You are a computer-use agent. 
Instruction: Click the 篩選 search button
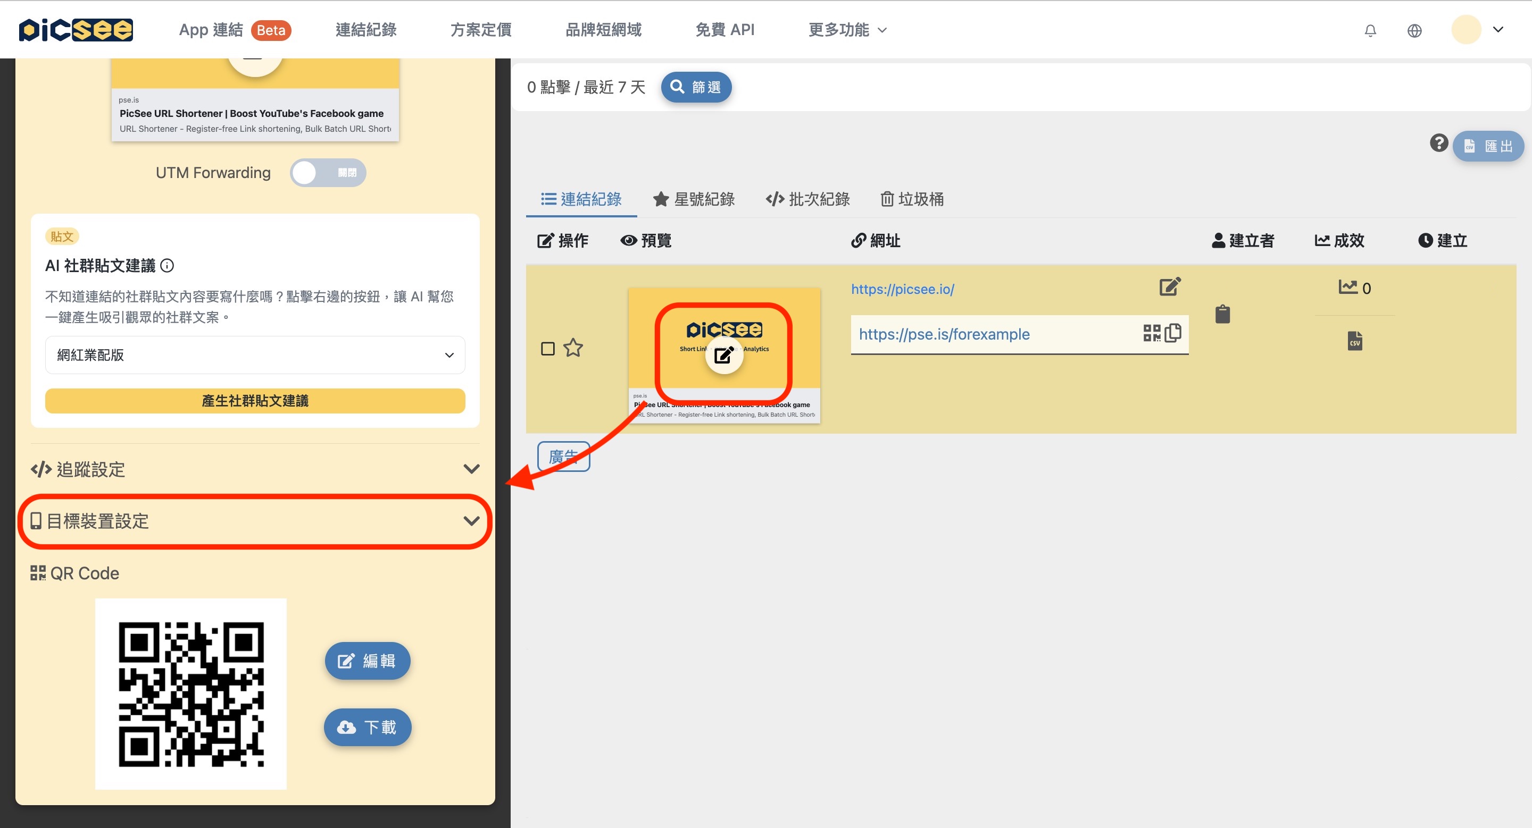[x=696, y=87]
